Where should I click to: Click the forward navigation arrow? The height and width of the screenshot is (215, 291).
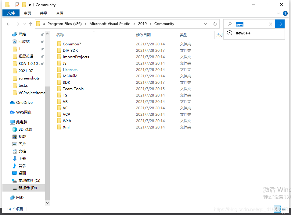pos(17,24)
